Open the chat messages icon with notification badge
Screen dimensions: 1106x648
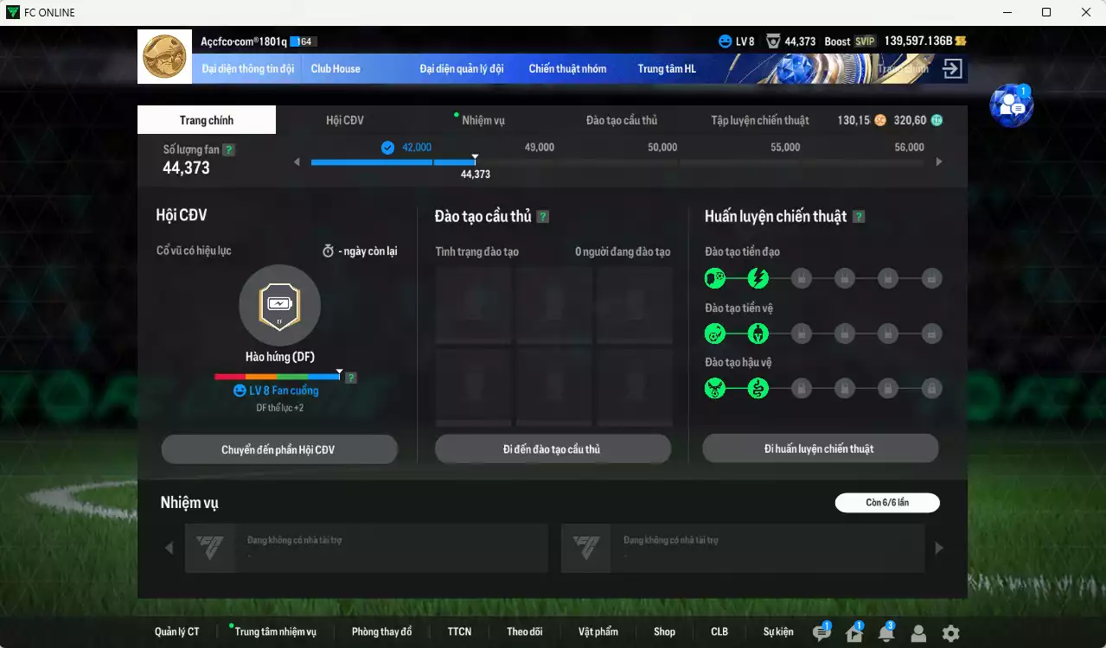click(821, 632)
